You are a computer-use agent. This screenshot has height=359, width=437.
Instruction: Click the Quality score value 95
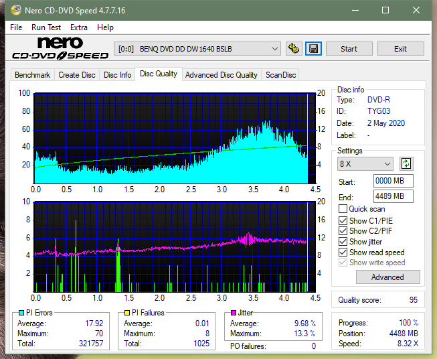(x=414, y=300)
